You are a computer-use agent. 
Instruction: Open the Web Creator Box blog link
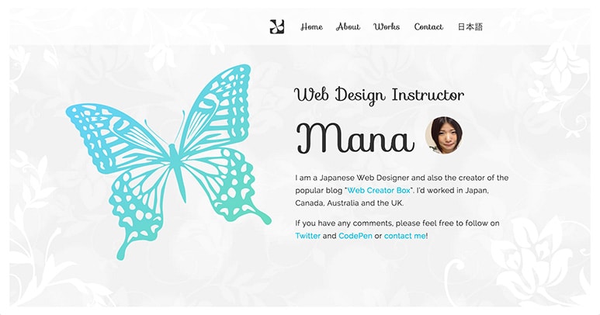(379, 190)
